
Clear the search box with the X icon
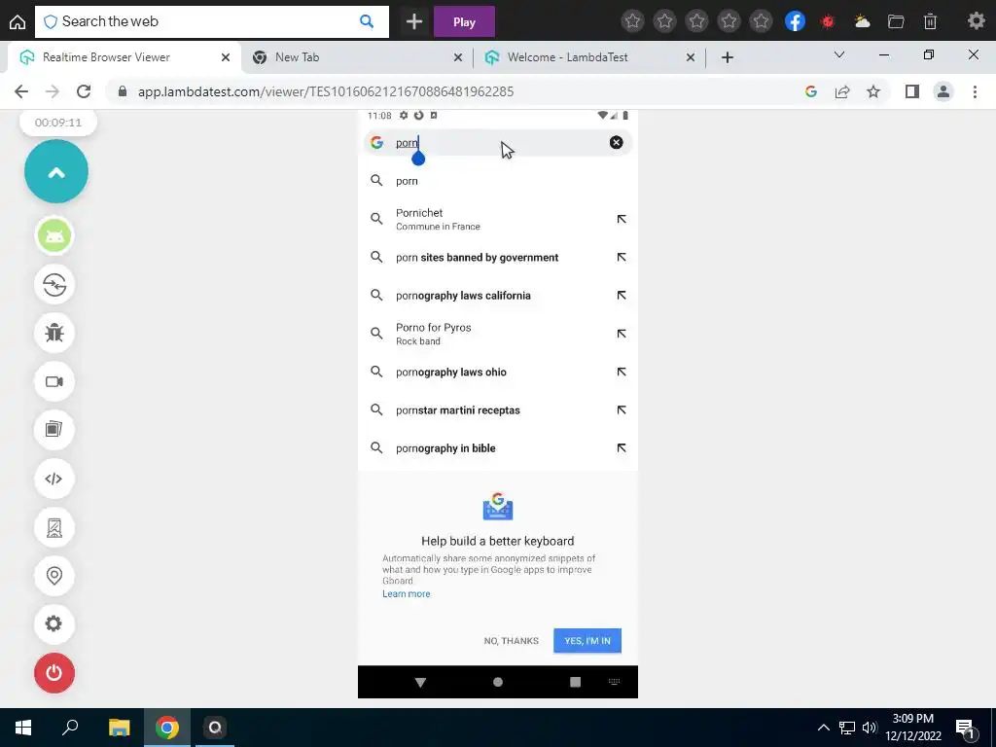pos(616,142)
